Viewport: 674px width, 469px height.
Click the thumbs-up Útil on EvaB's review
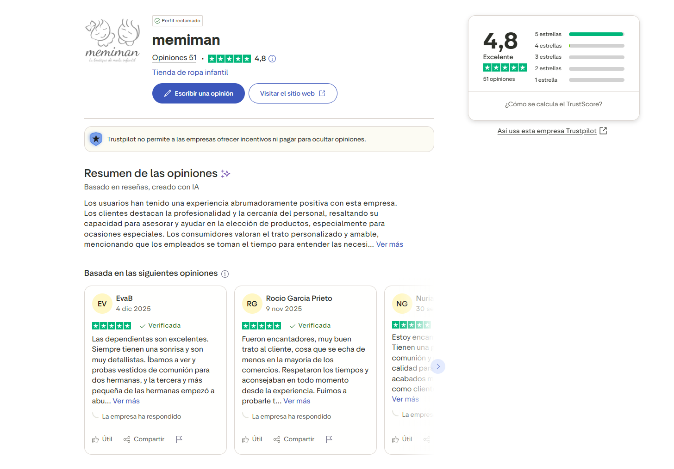tap(102, 439)
